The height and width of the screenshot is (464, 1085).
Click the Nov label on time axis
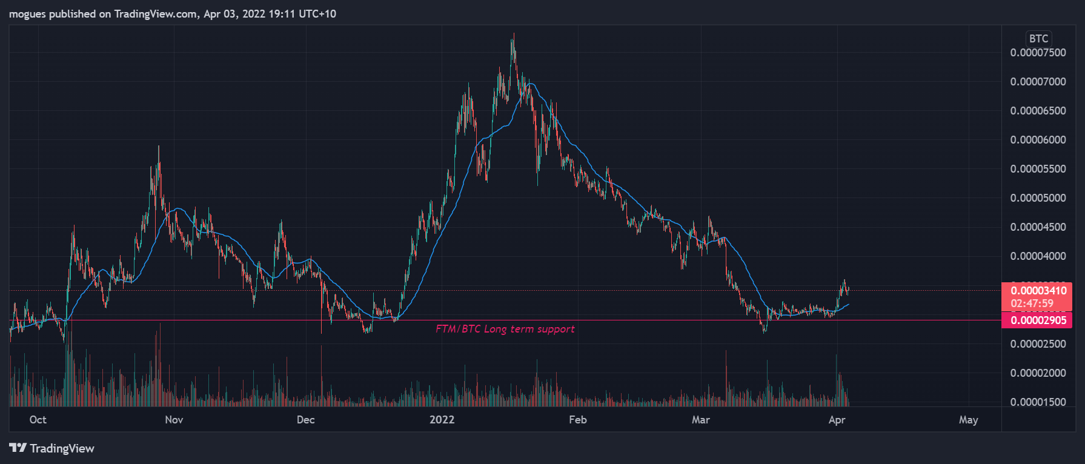174,420
